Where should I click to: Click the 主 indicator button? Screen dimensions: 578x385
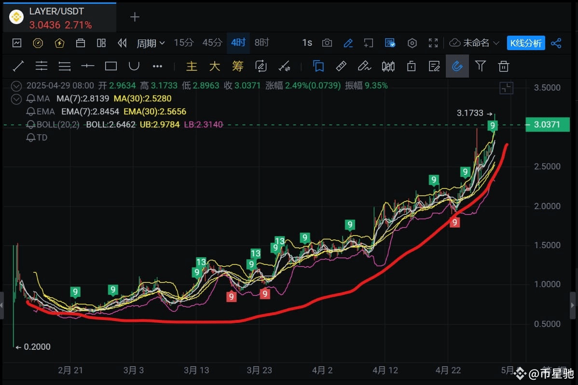192,66
